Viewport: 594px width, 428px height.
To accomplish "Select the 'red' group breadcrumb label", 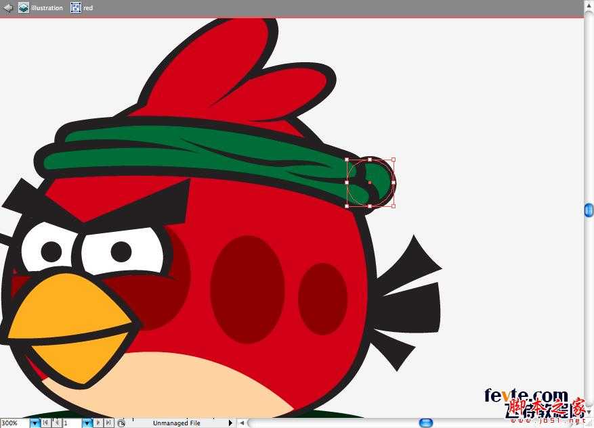I will pyautogui.click(x=88, y=8).
